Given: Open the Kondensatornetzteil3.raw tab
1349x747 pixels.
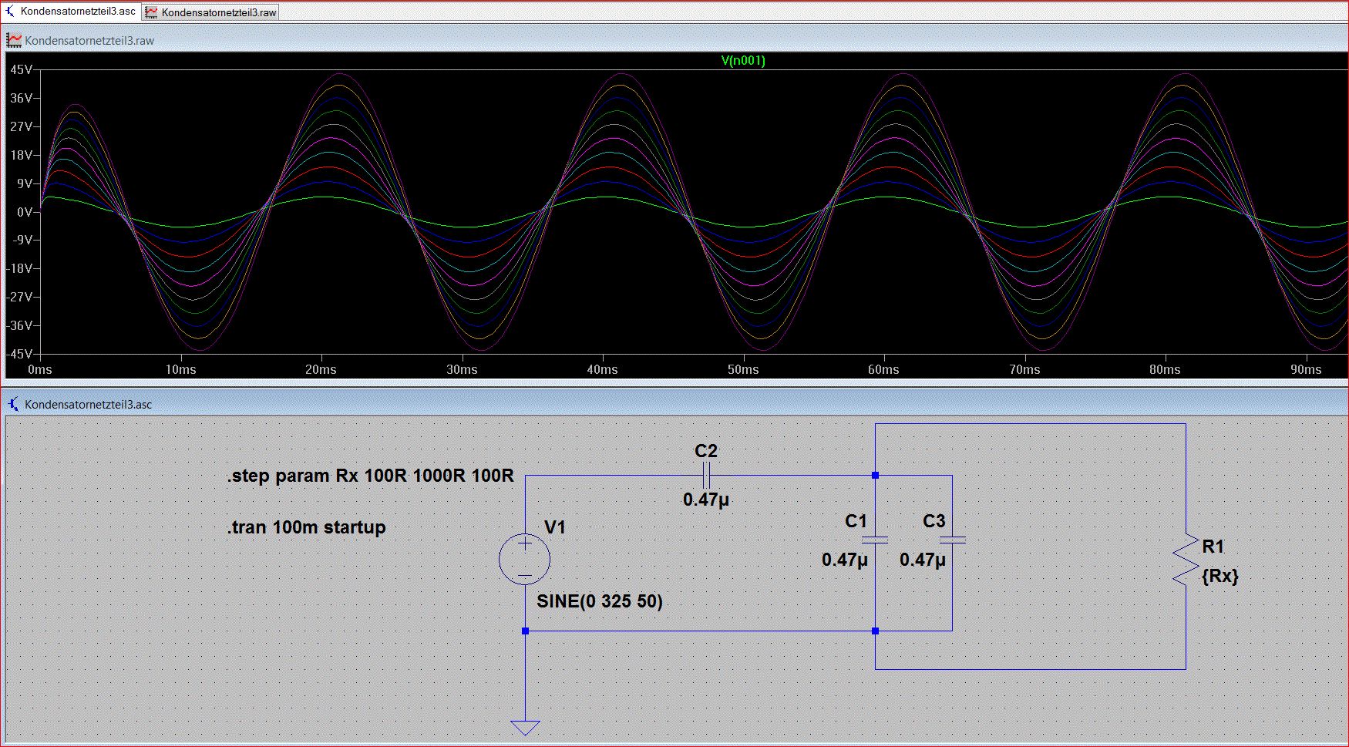Looking at the screenshot, I should (218, 12).
